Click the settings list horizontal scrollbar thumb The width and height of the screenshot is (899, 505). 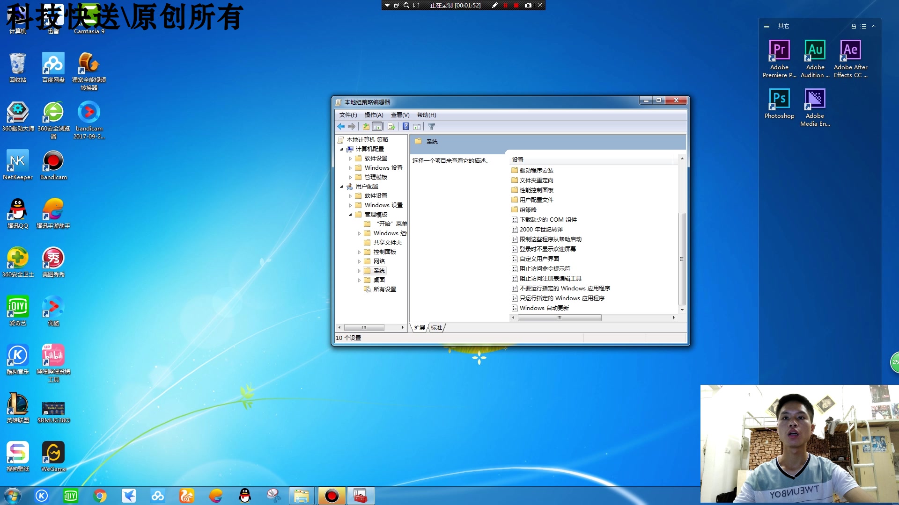click(560, 318)
